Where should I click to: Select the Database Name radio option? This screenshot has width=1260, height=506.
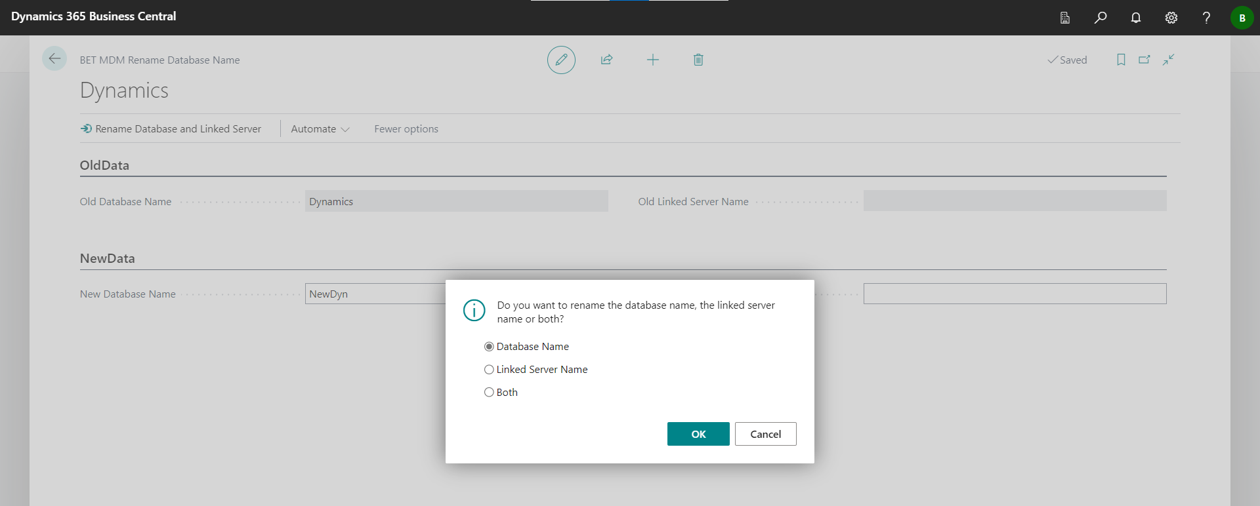489,347
